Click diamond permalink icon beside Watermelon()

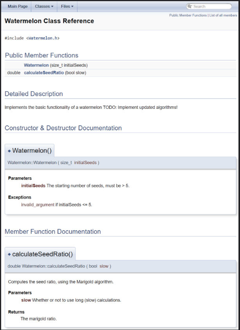point(9,151)
